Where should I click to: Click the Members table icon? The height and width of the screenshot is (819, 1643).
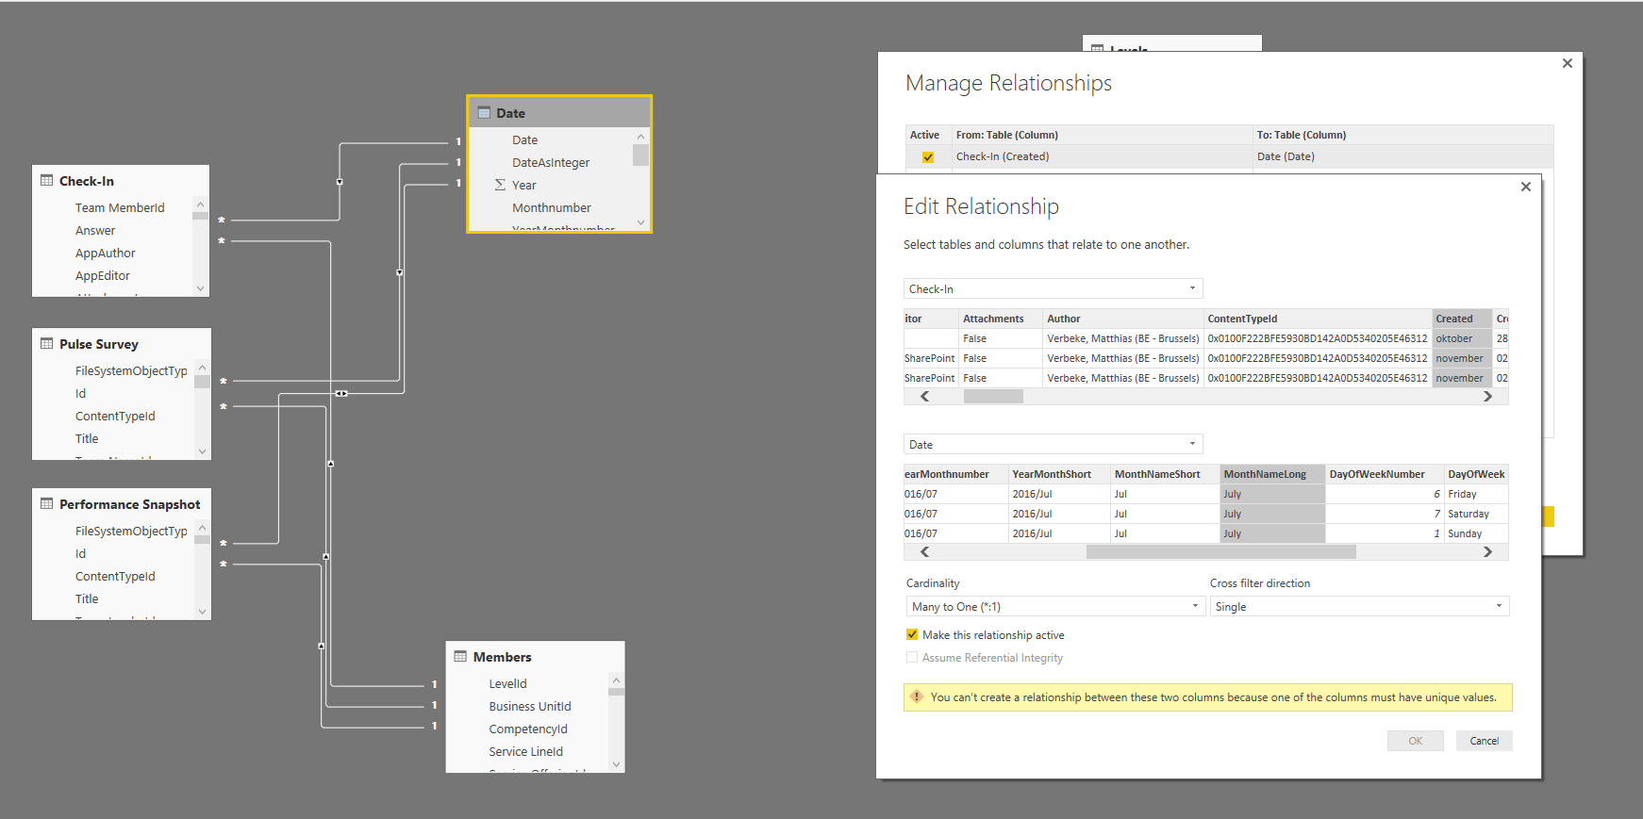pos(460,657)
